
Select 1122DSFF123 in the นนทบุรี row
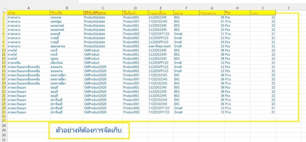click(161, 34)
